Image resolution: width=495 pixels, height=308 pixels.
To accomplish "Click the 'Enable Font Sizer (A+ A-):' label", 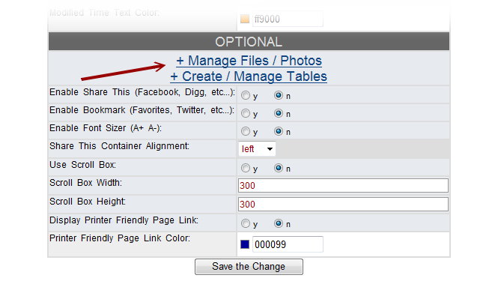I will 106,128.
